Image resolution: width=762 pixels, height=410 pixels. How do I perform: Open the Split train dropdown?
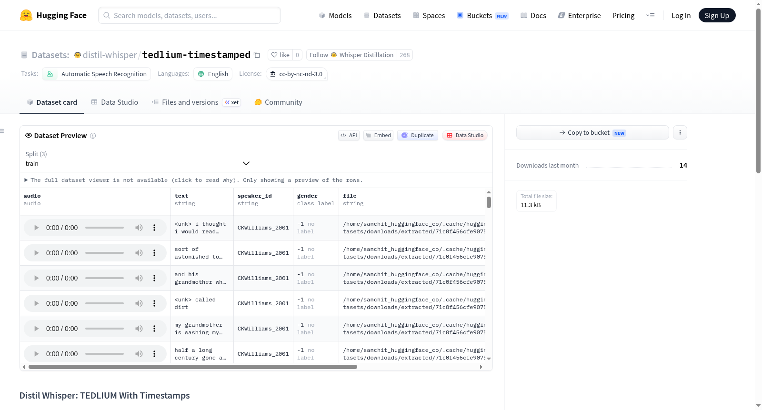click(138, 159)
